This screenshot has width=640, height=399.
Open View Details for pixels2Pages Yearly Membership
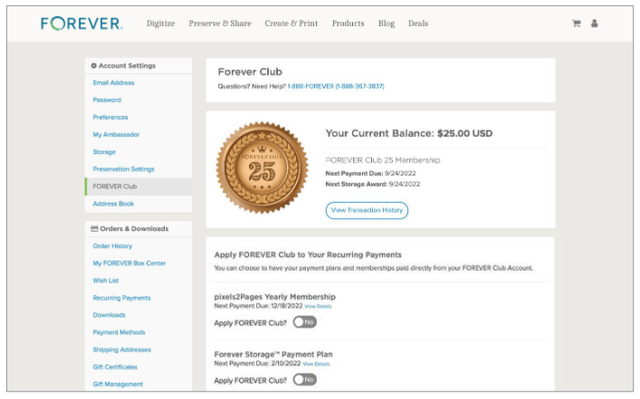[x=318, y=307]
